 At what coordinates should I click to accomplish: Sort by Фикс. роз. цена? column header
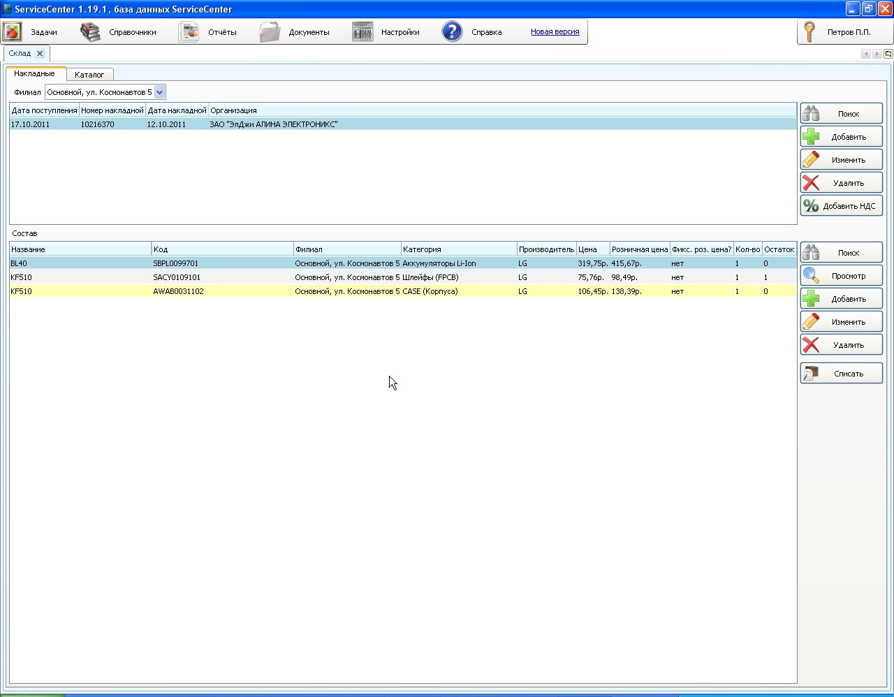701,249
